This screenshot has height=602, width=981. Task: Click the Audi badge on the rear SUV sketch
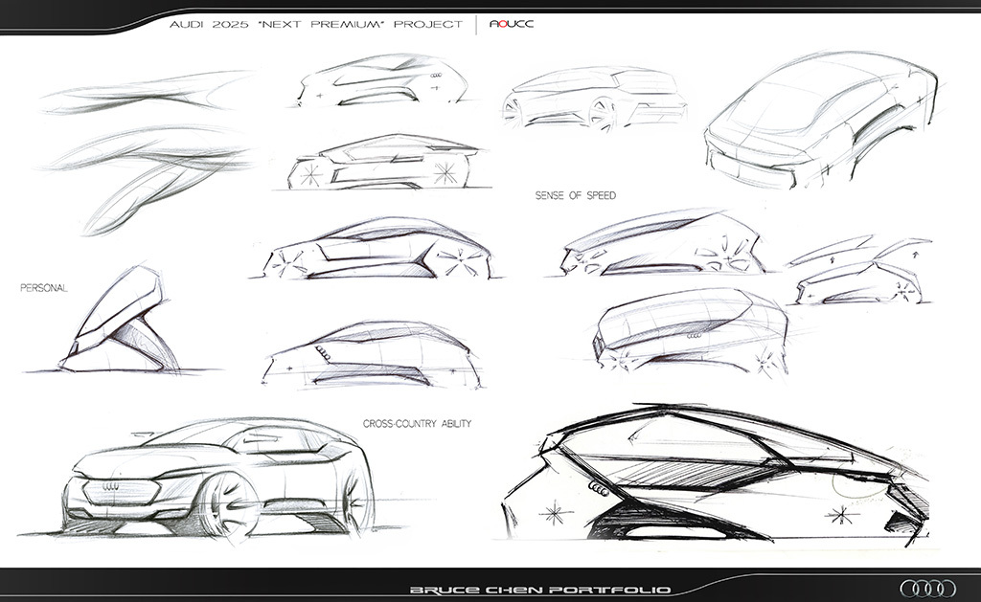click(x=693, y=336)
